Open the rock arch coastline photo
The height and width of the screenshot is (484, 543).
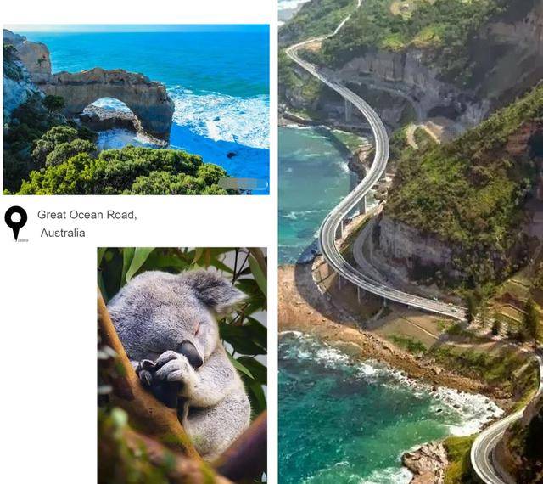[136, 110]
